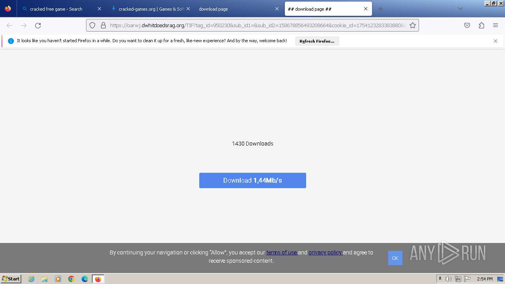
Task: Expand the list all tabs dropdown
Action: tap(460, 9)
